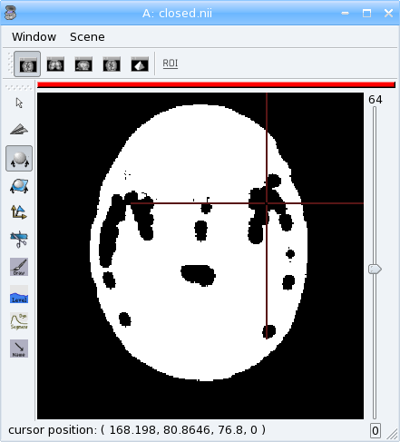Pick the selection arrow control
This screenshot has height=442, width=400.
coord(19,103)
